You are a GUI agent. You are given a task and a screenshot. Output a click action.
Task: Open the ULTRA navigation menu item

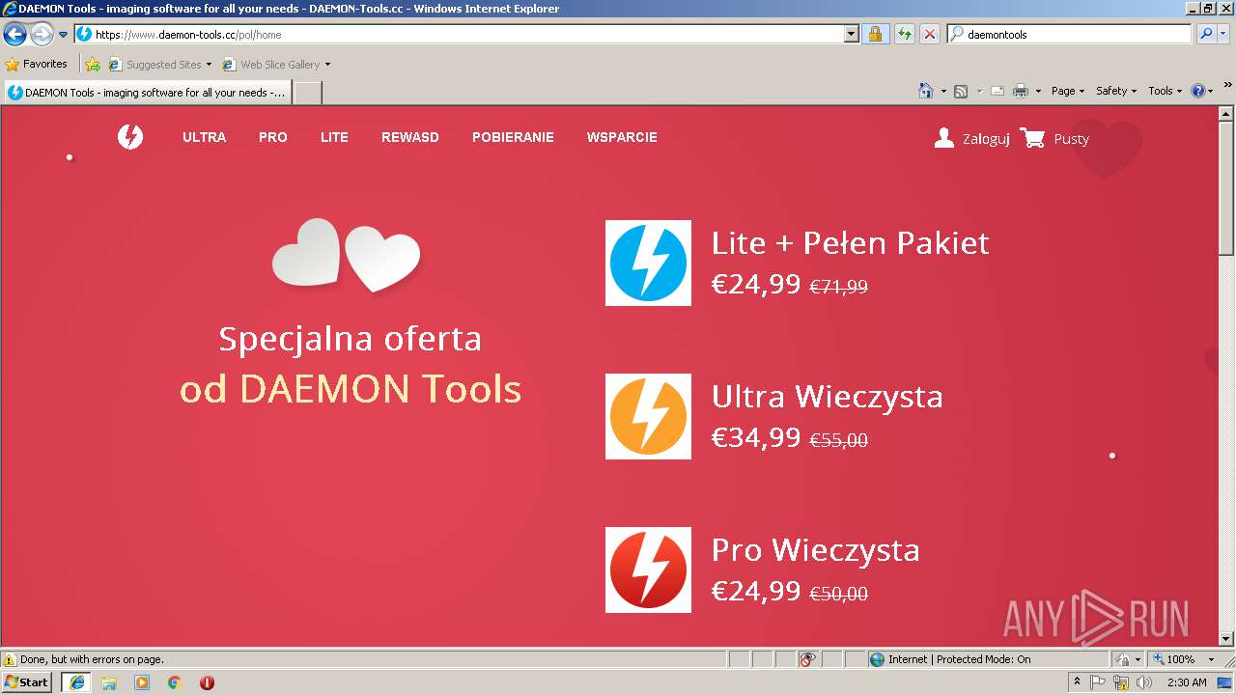[x=205, y=137]
